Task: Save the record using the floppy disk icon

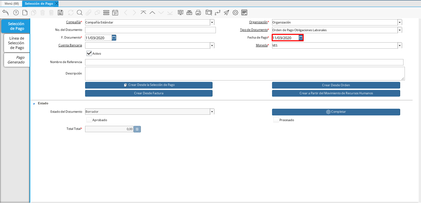Action: 61,13
